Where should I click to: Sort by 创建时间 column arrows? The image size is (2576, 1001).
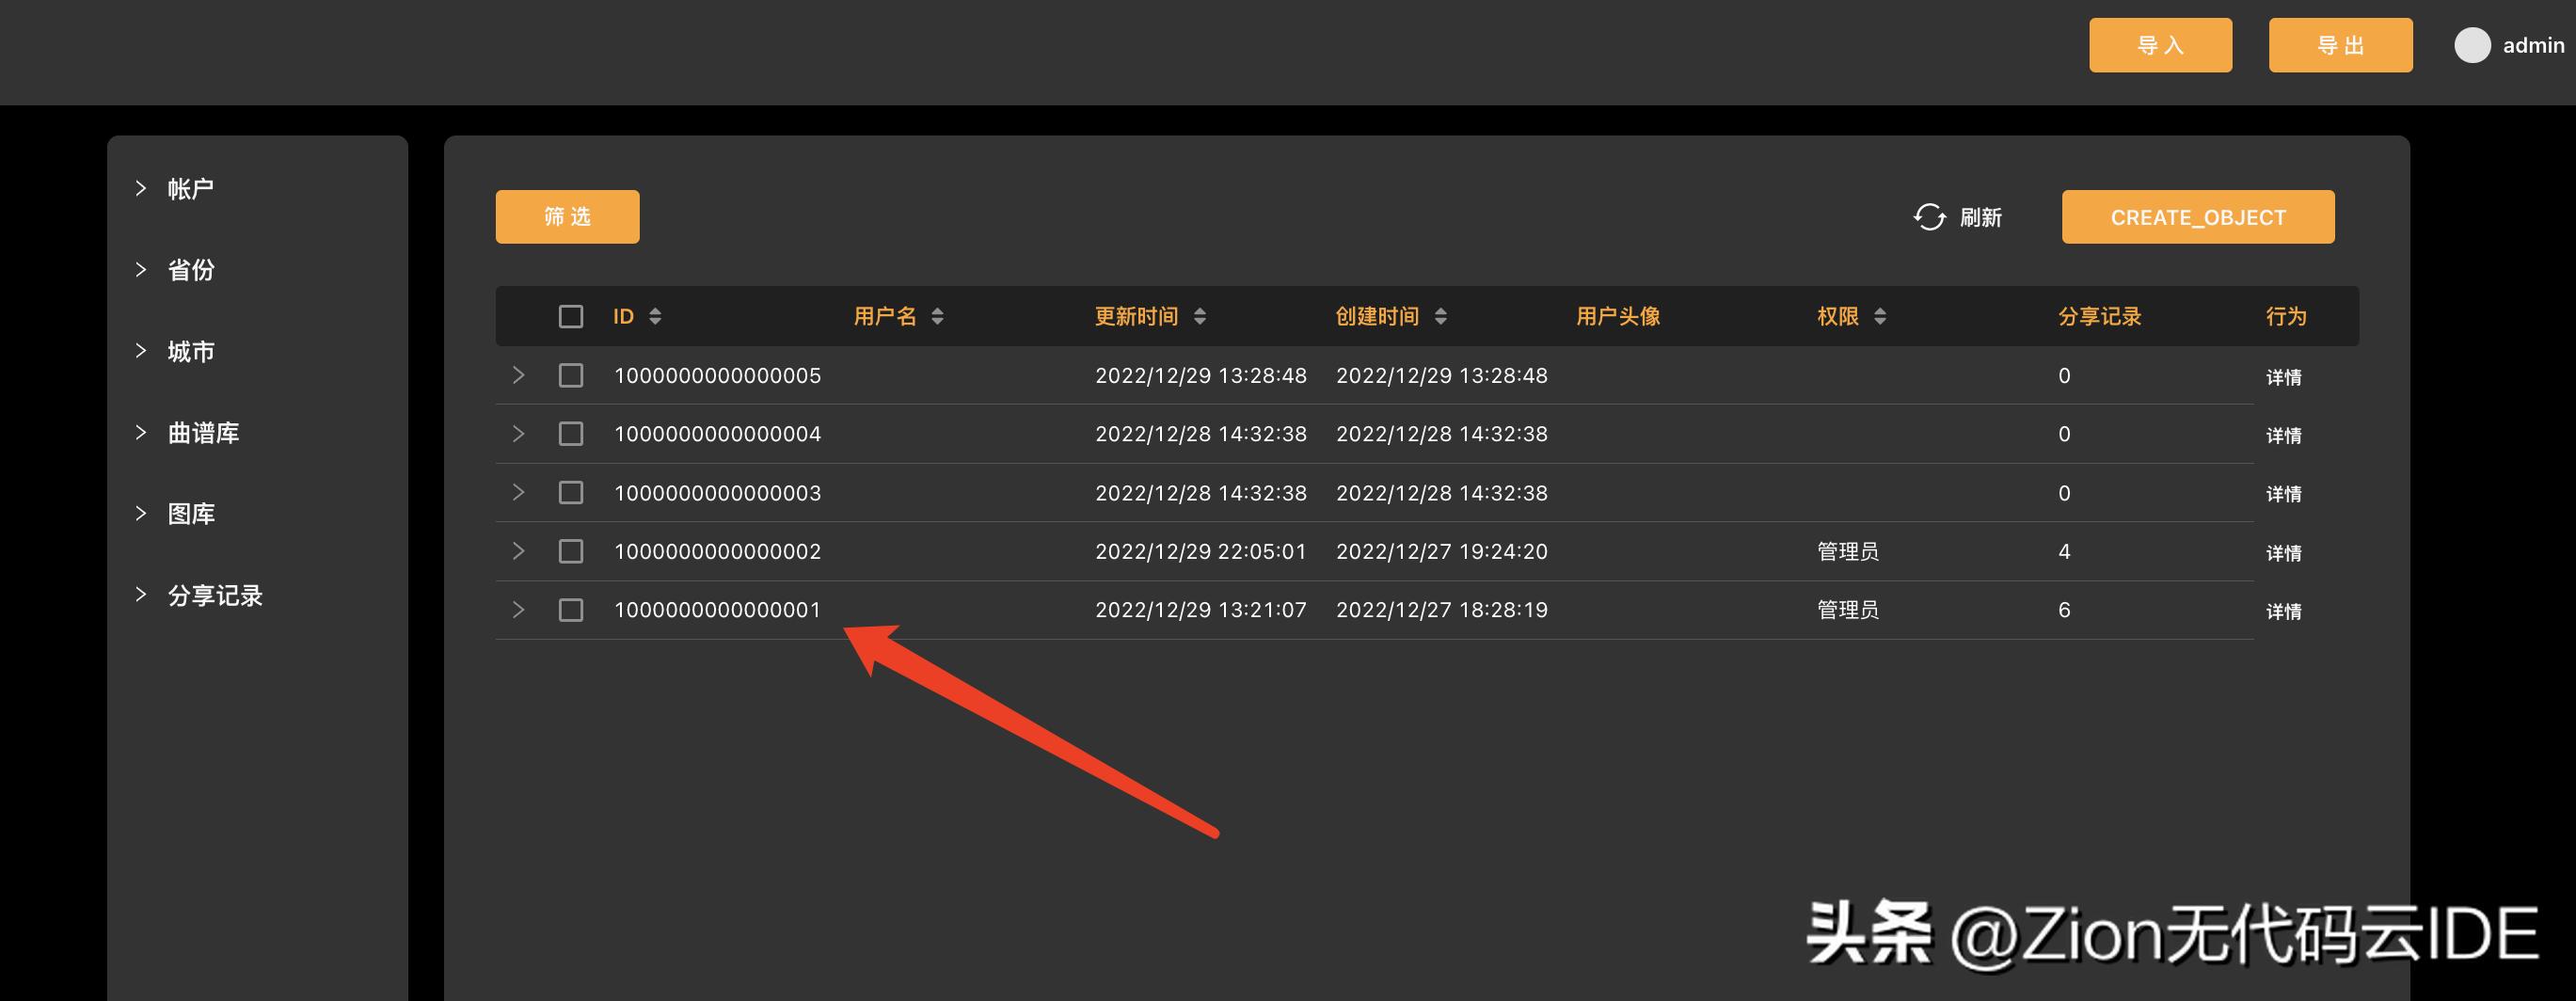pyautogui.click(x=1440, y=317)
